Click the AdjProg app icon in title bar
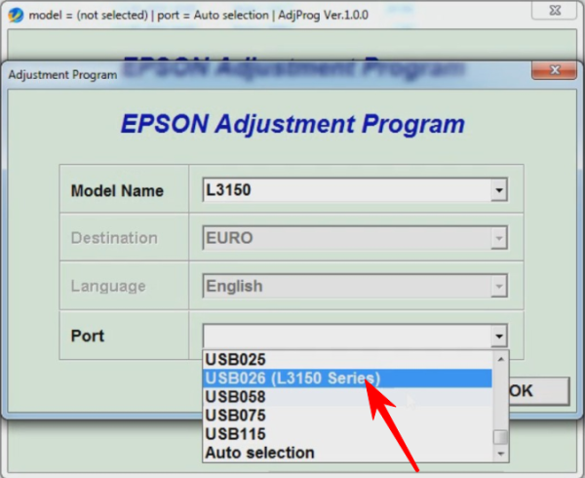Screen dimensions: 585x478 click(16, 15)
